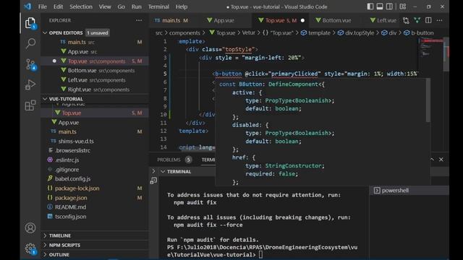This screenshot has height=260, width=463.
Task: Open package.json file
Action: 95,197
